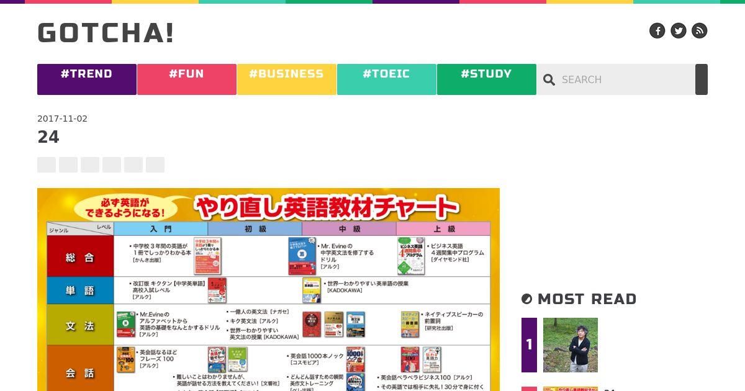Click the dark search submit button
The height and width of the screenshot is (391, 745).
click(x=702, y=79)
